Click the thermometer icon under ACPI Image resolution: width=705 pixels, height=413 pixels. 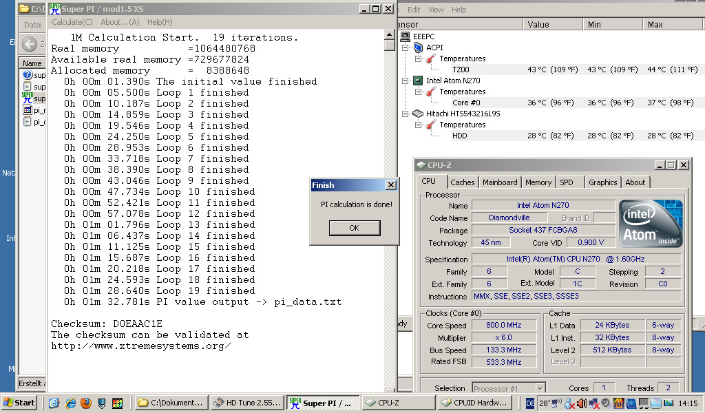[x=431, y=59]
